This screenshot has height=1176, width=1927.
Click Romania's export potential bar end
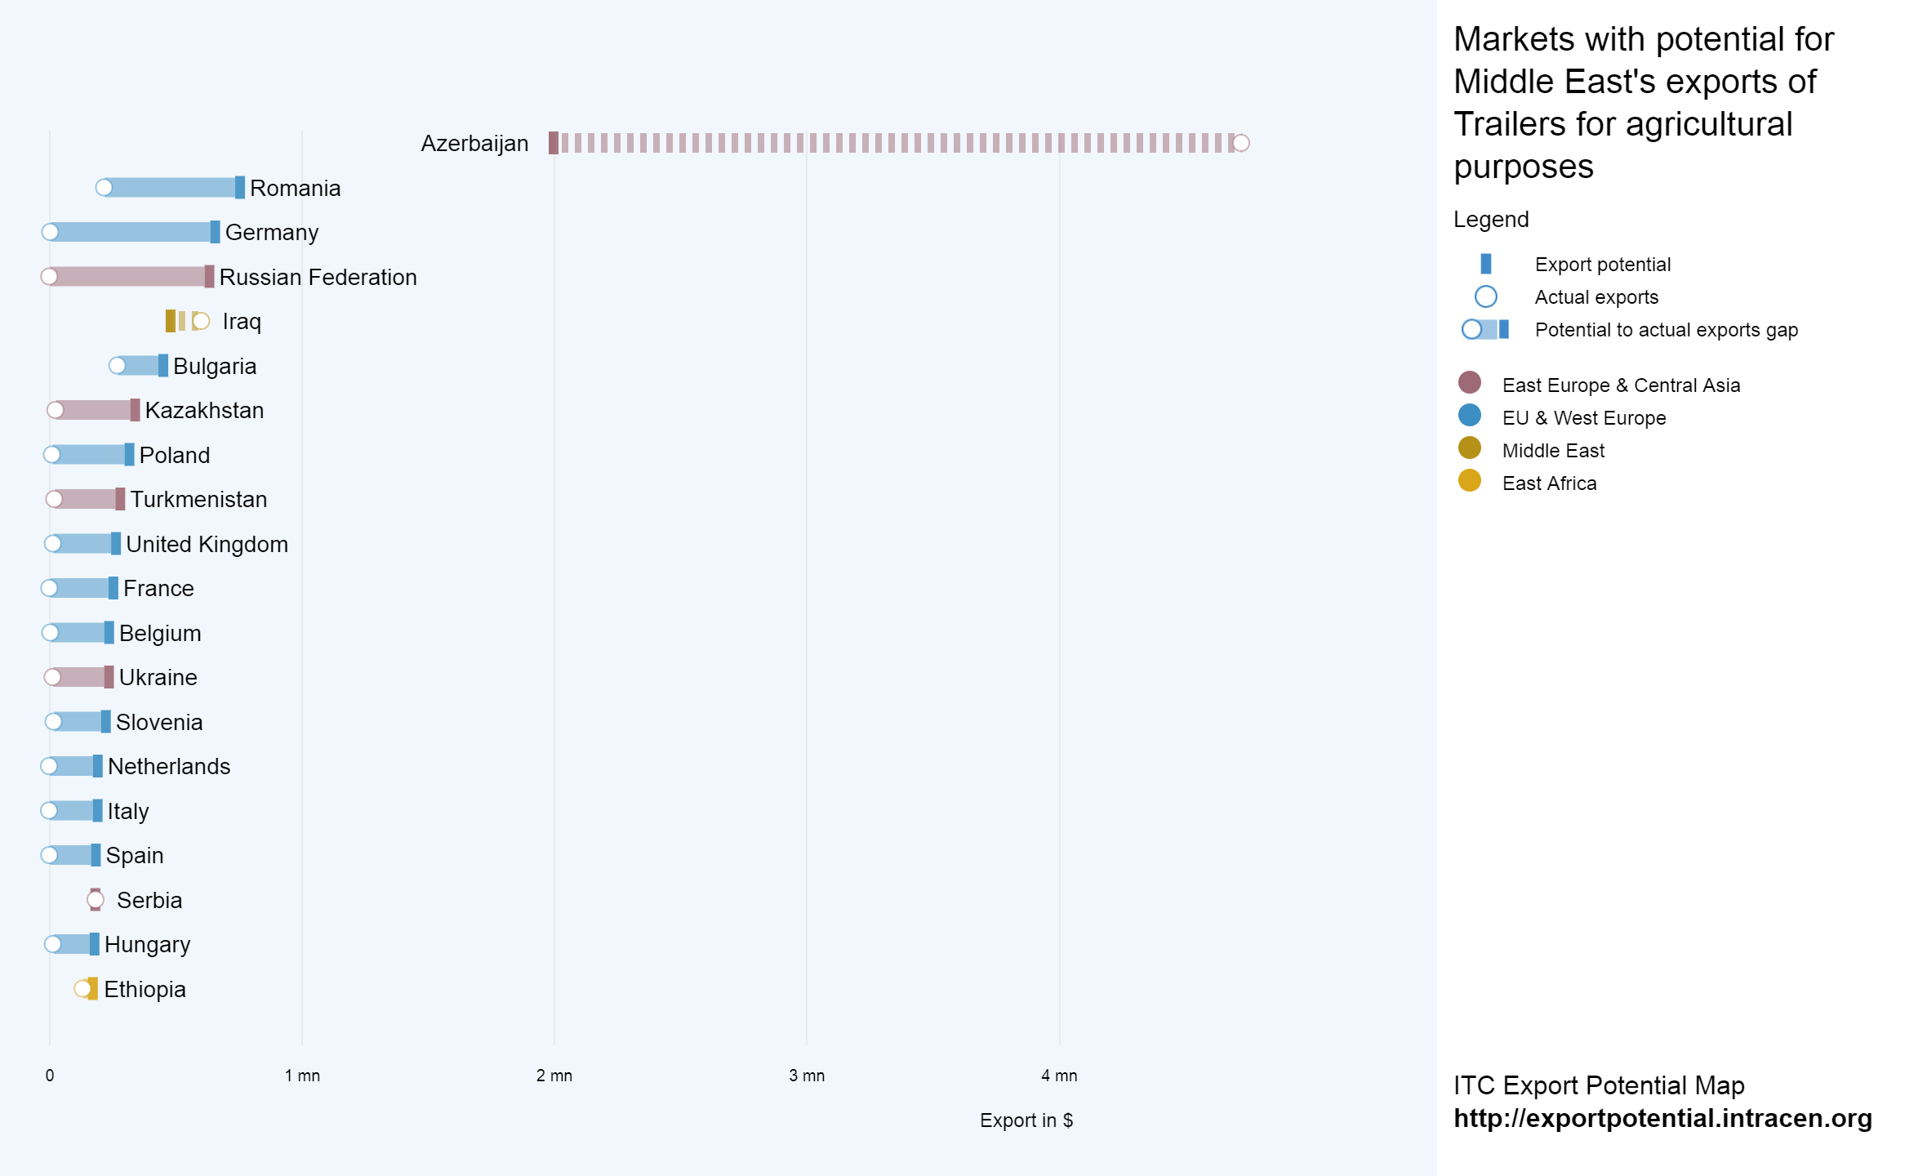point(239,188)
